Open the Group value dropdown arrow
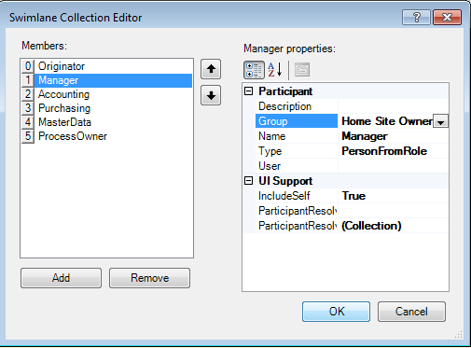The height and width of the screenshot is (348, 471). pyautogui.click(x=440, y=121)
